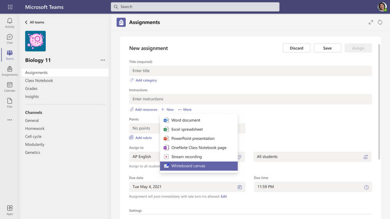
Task: Click Add rubric
Action: [x=141, y=138]
